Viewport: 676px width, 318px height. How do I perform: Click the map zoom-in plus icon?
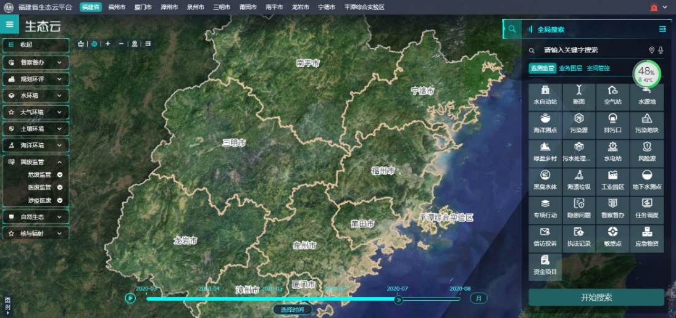point(107,44)
